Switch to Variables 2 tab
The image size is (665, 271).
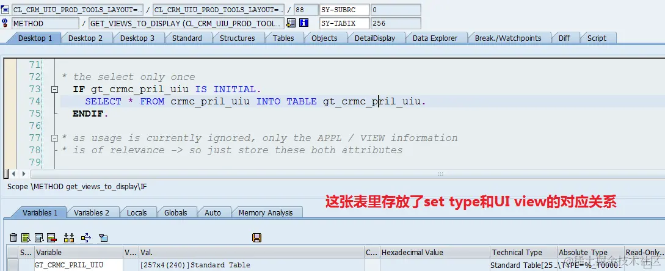tap(92, 213)
